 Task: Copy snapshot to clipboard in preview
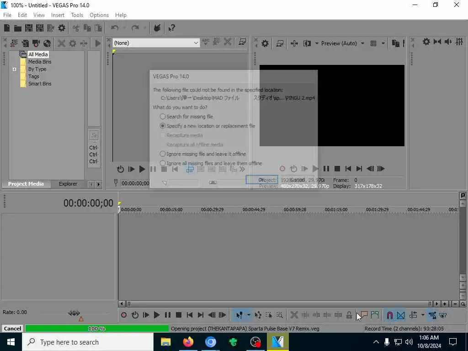point(395,43)
